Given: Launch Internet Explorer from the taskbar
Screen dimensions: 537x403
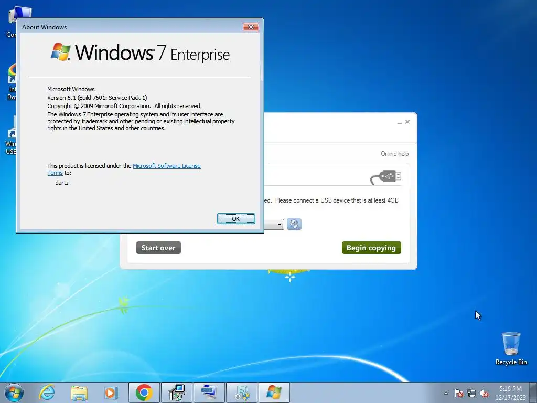Looking at the screenshot, I should click(47, 393).
